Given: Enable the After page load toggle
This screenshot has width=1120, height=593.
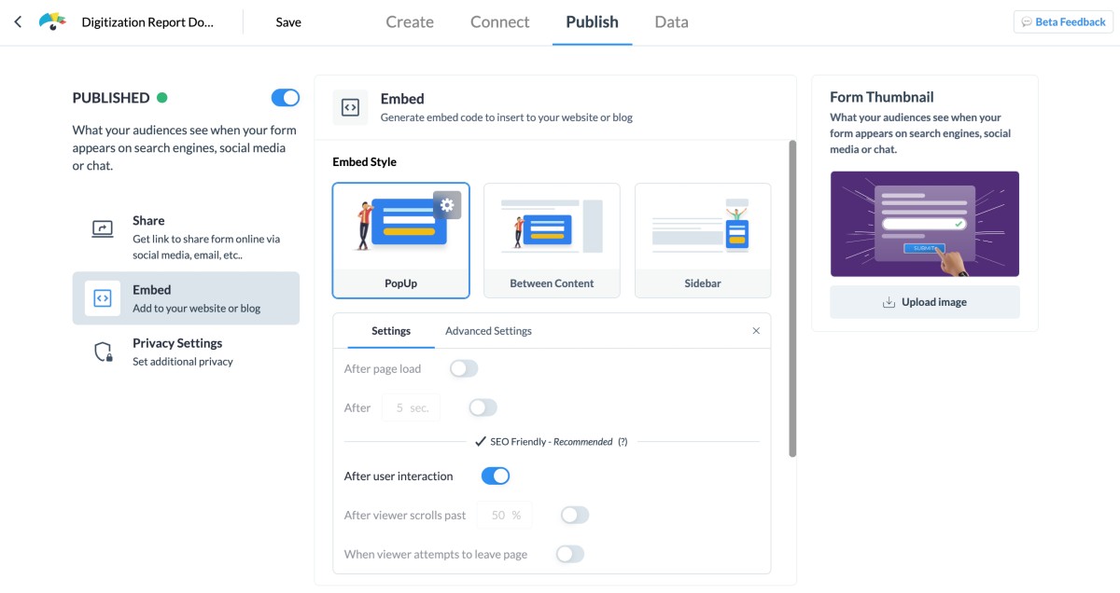Looking at the screenshot, I should tap(464, 368).
